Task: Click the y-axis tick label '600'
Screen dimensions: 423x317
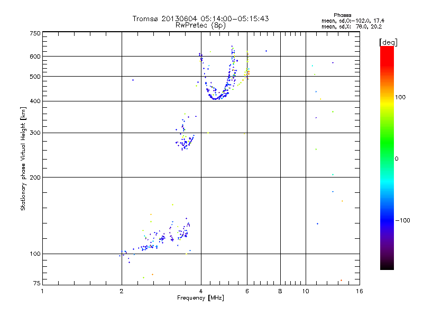Action: [35, 57]
